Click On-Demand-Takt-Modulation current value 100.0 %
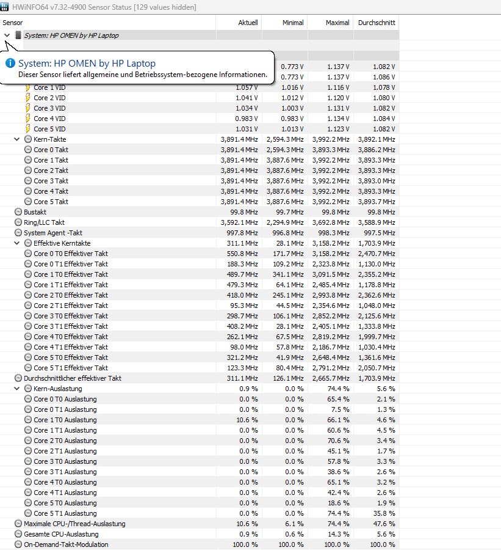The width and height of the screenshot is (501, 550). pos(245,544)
